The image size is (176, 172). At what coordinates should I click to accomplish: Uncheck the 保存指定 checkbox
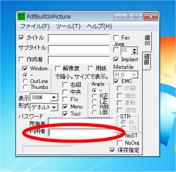point(112,150)
